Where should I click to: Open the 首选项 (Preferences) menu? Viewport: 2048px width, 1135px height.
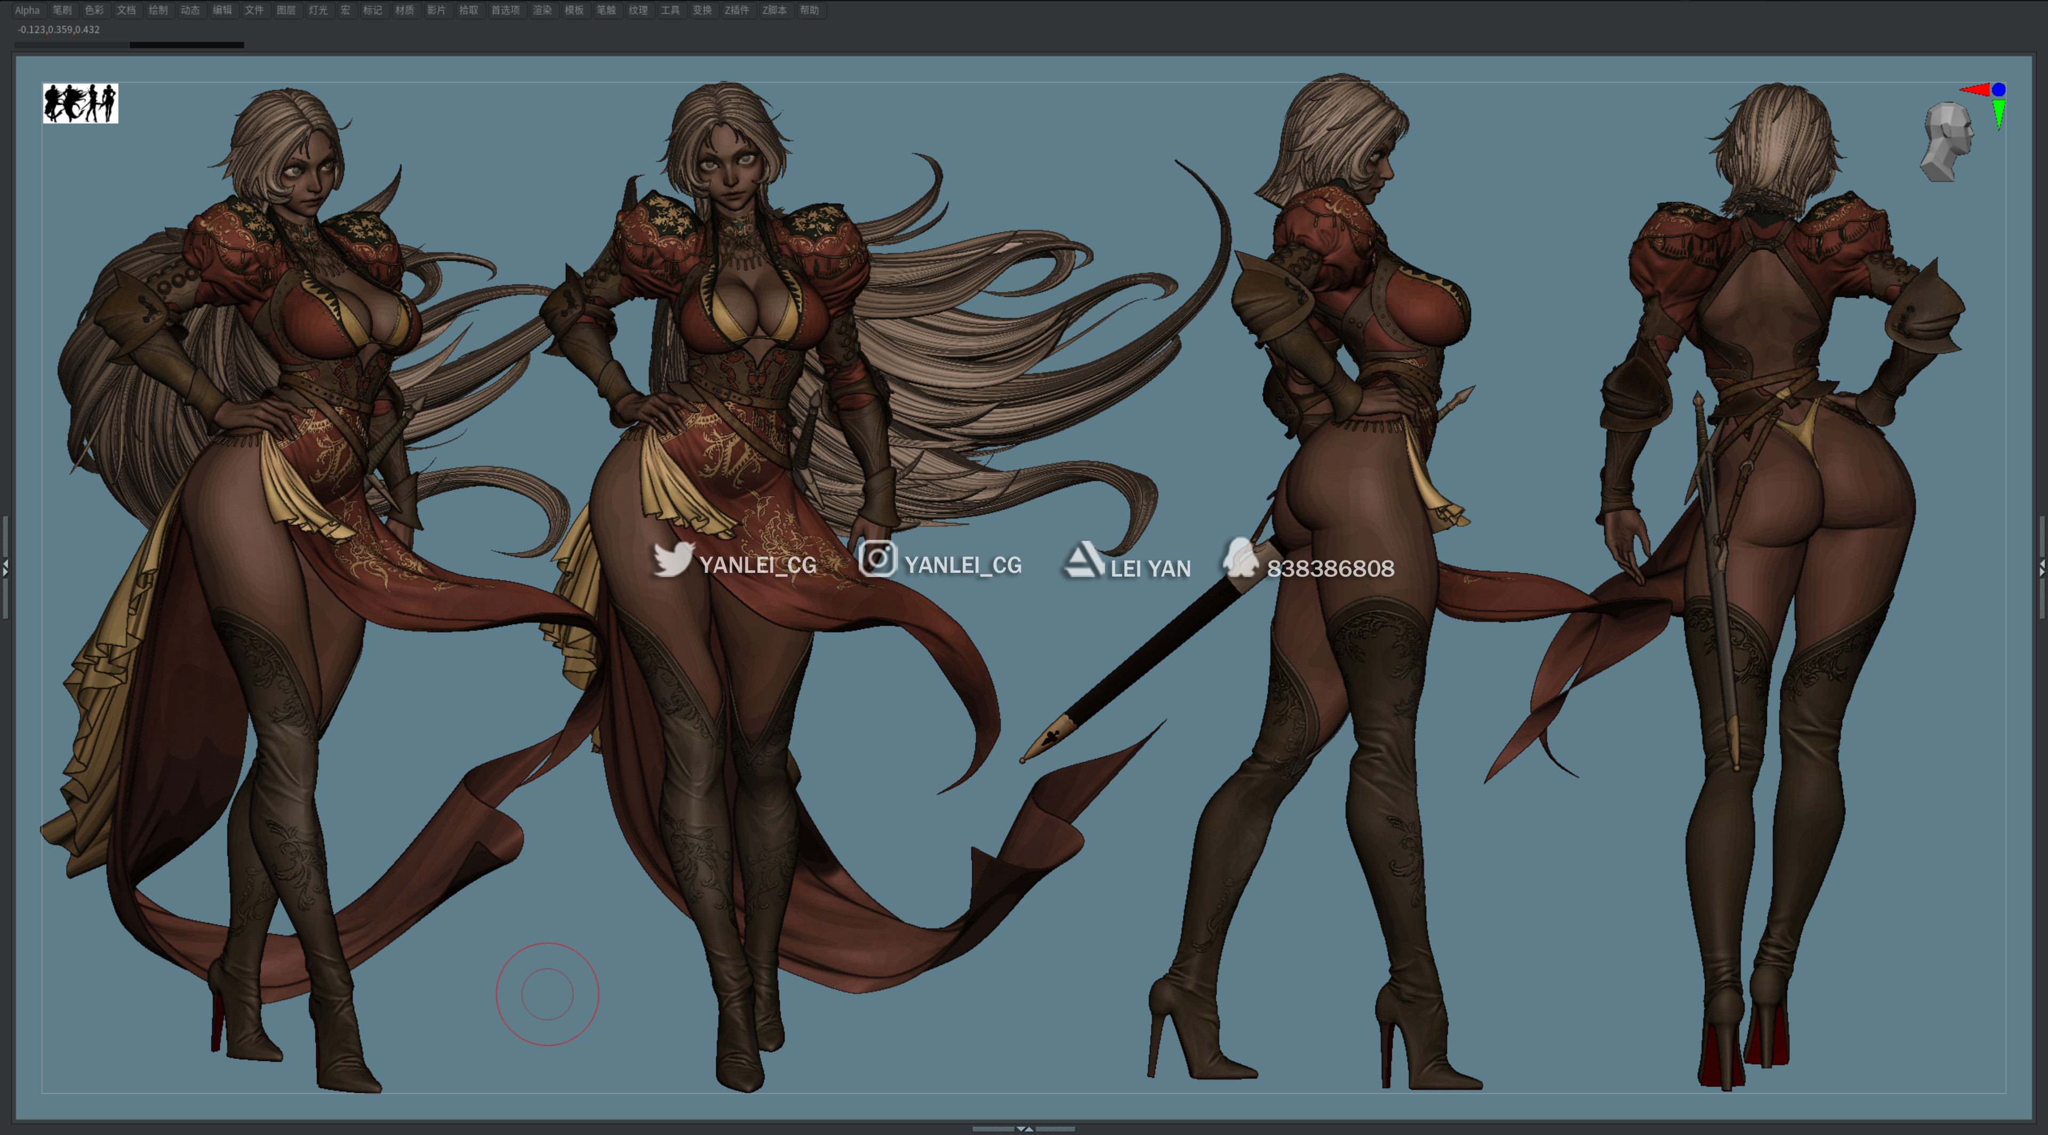tap(505, 10)
